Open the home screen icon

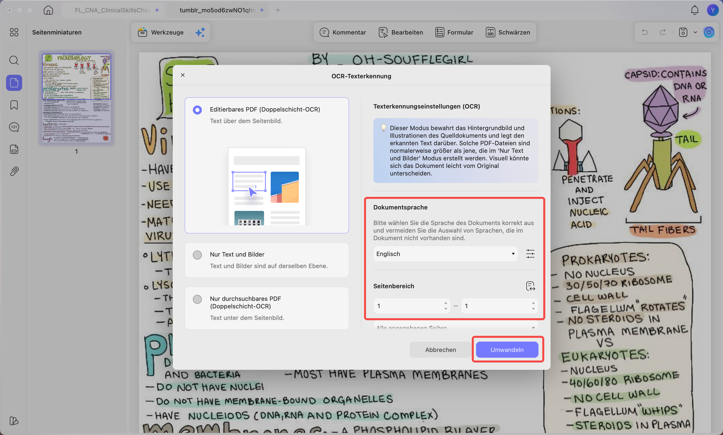(x=48, y=10)
